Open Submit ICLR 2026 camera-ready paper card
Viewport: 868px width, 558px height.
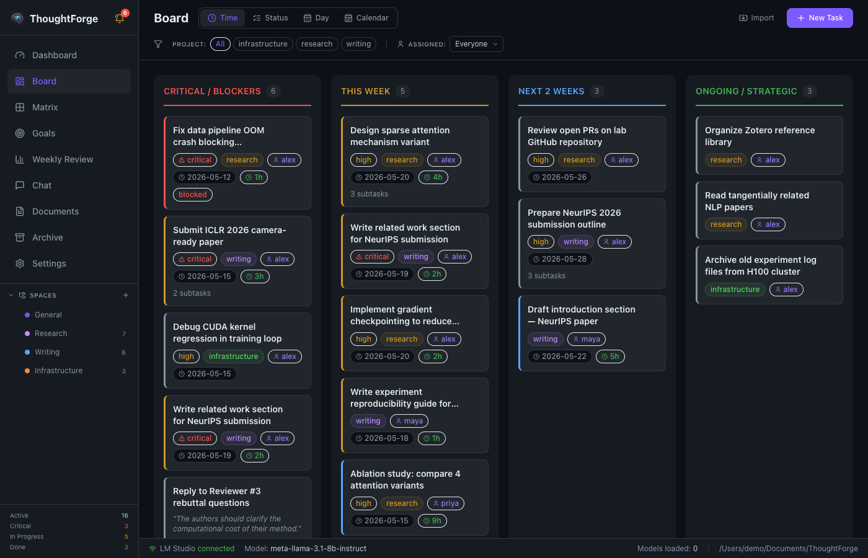click(x=237, y=260)
